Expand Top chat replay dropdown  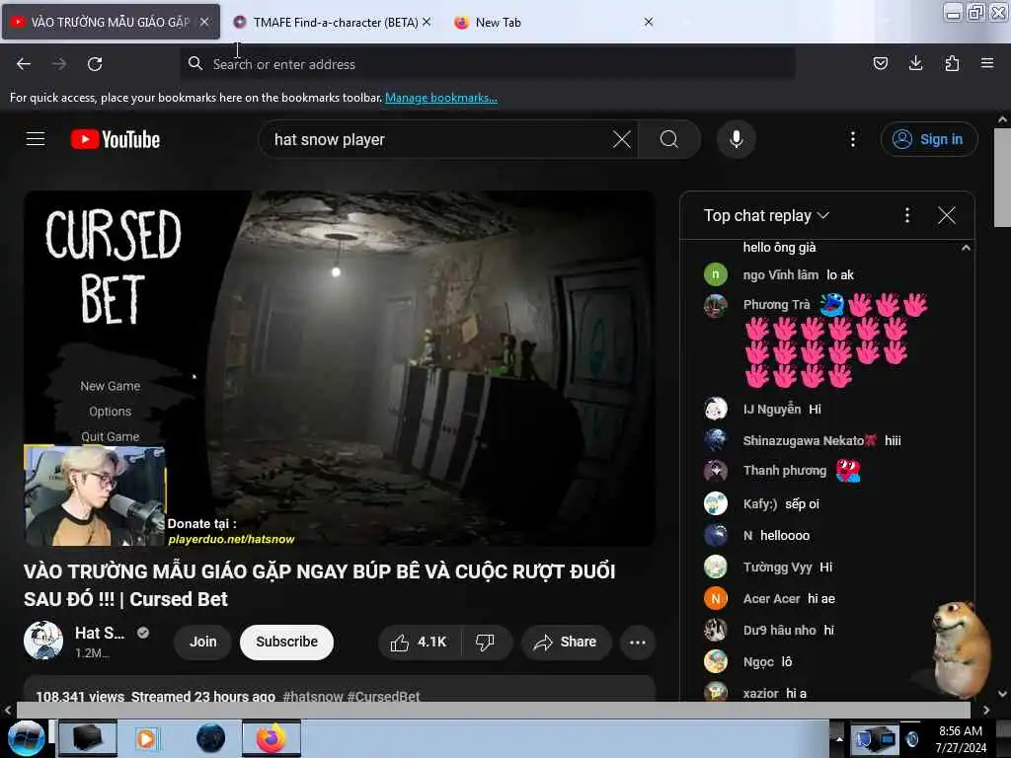(x=766, y=215)
